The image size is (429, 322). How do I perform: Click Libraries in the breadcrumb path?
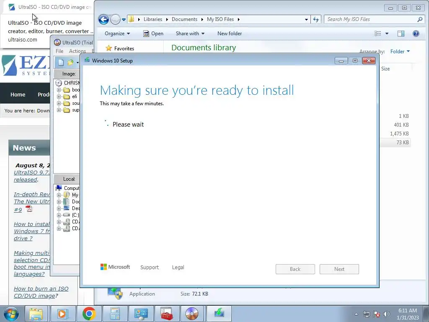coord(152,19)
